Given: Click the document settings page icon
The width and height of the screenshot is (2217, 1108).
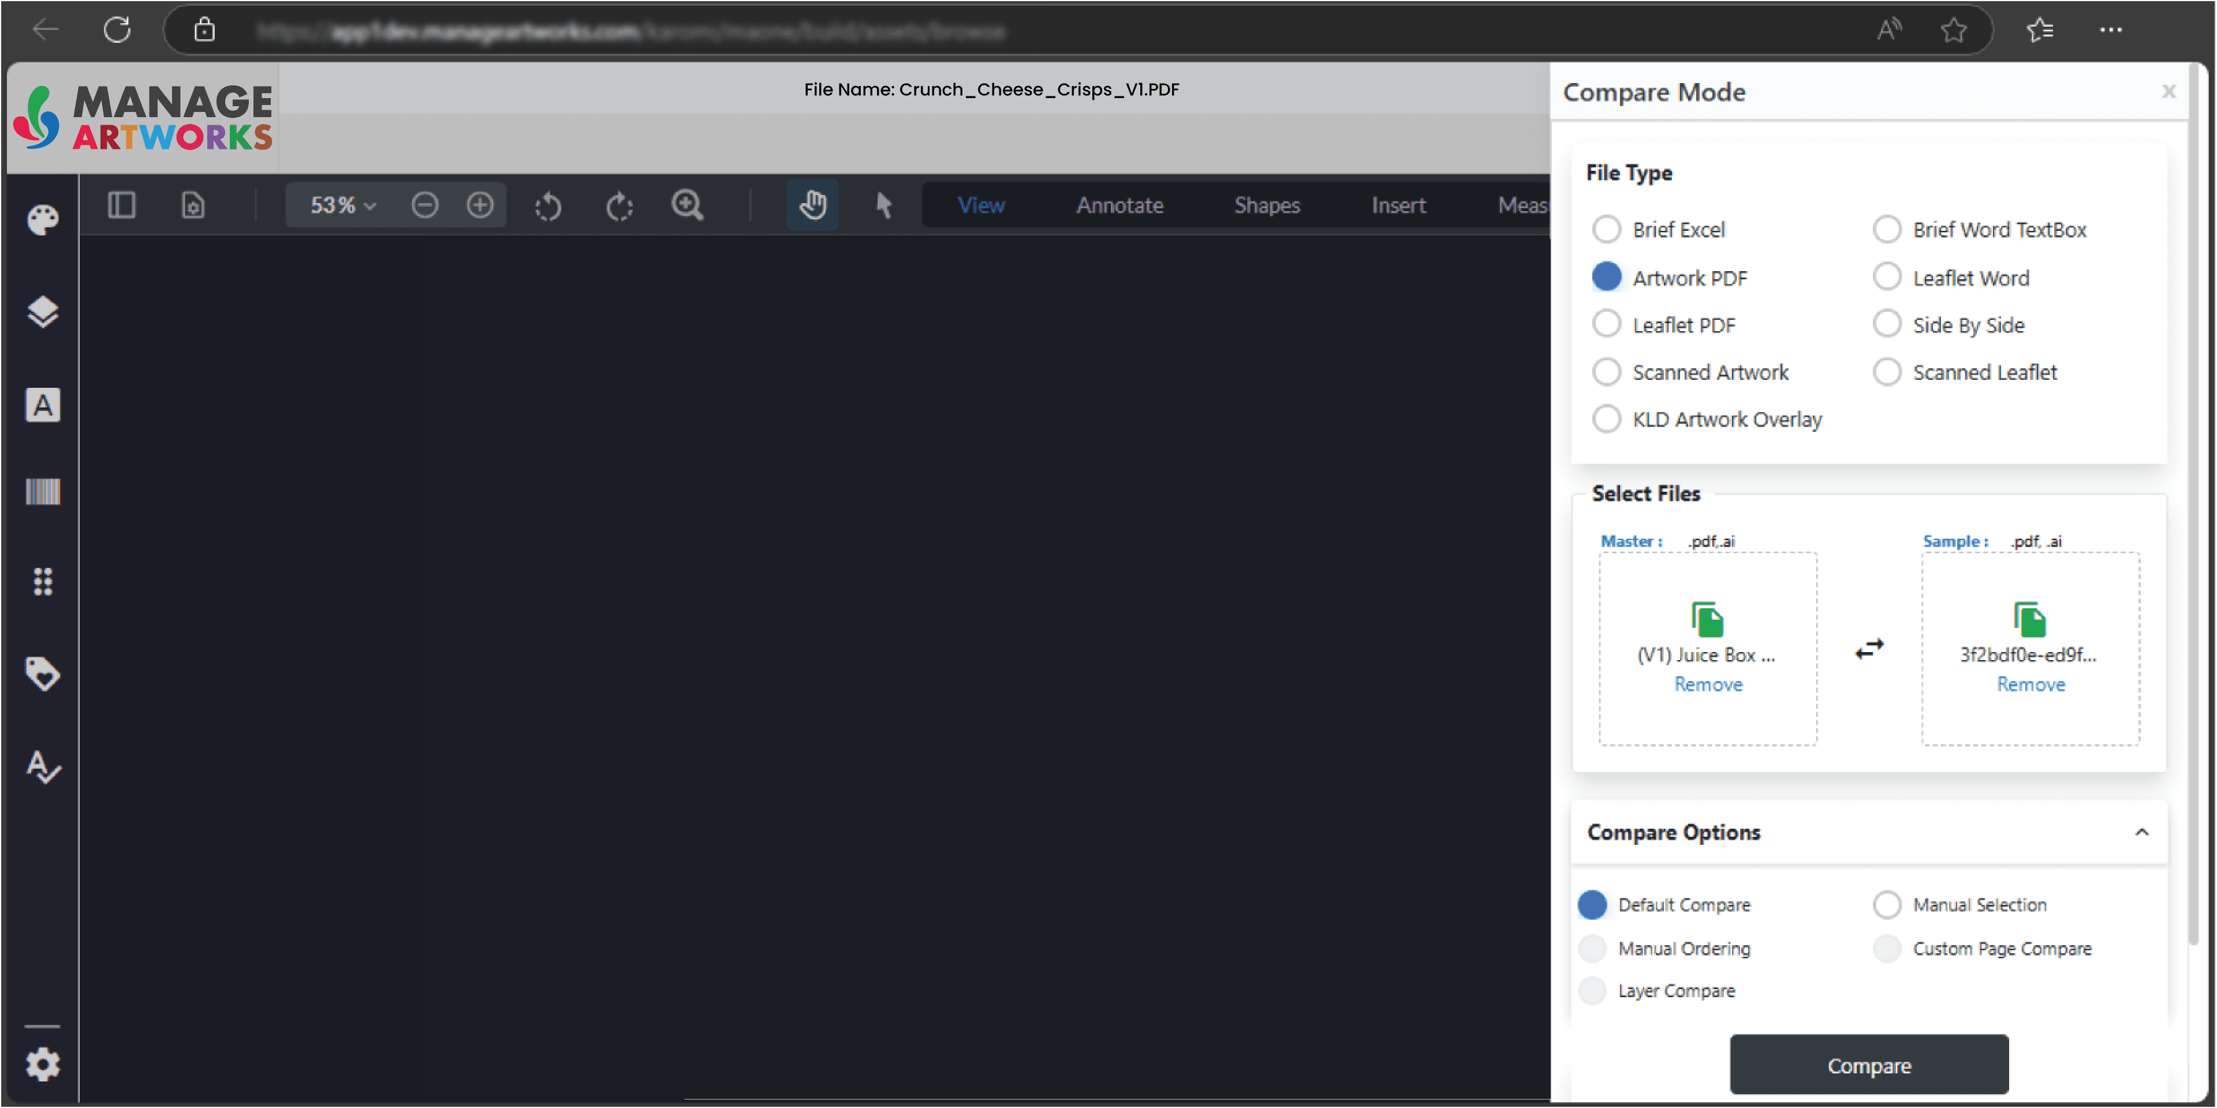Looking at the screenshot, I should (193, 205).
